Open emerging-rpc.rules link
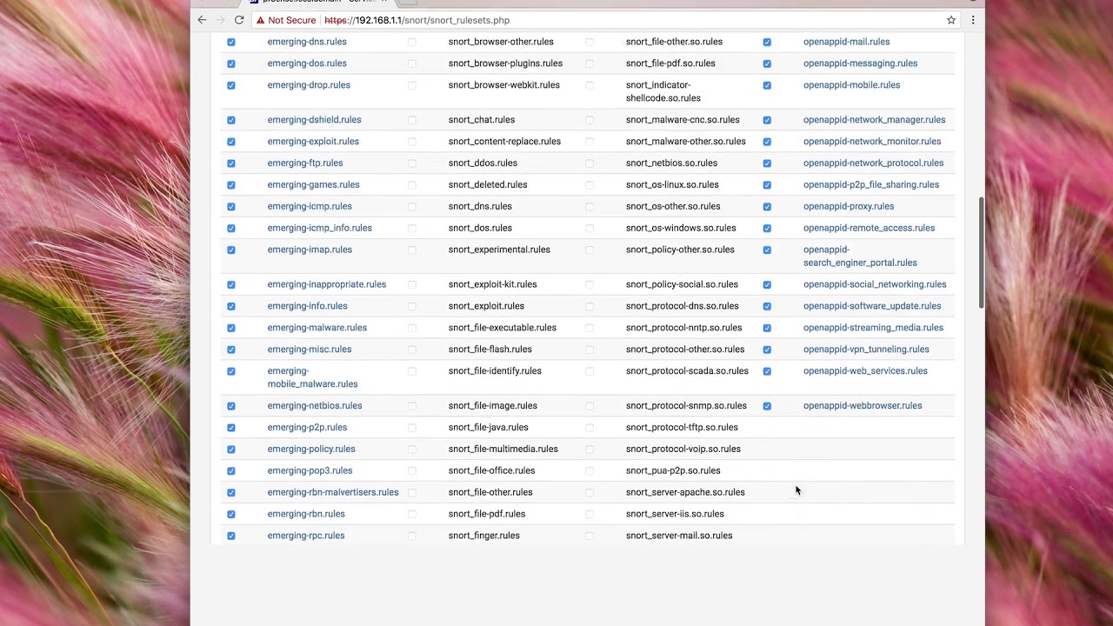1113x626 pixels. coord(306,536)
